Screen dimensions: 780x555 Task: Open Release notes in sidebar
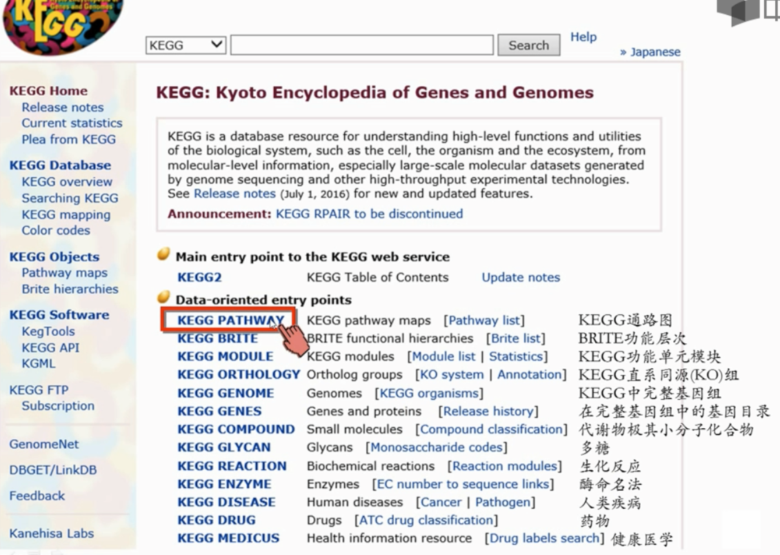pyautogui.click(x=63, y=108)
